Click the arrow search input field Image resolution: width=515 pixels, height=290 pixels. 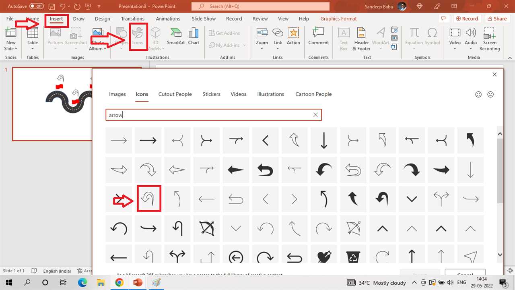209,115
